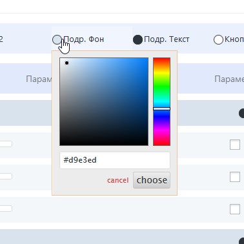Click the dark swatch circle below the Параме header
Screen dimensions: 244x244
click(x=242, y=113)
